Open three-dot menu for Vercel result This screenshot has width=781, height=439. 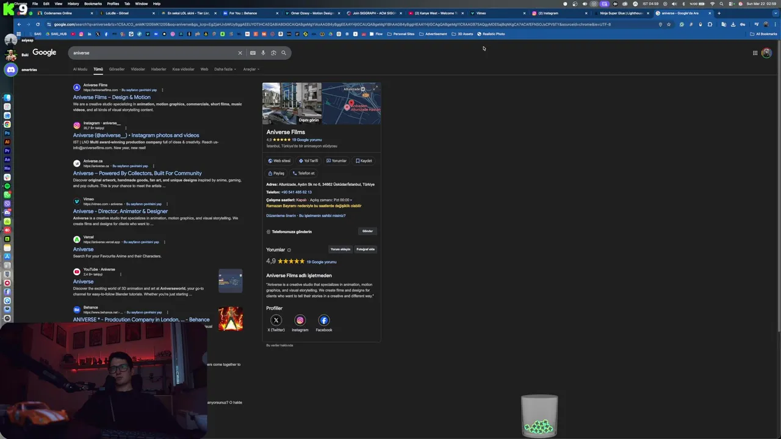click(165, 242)
